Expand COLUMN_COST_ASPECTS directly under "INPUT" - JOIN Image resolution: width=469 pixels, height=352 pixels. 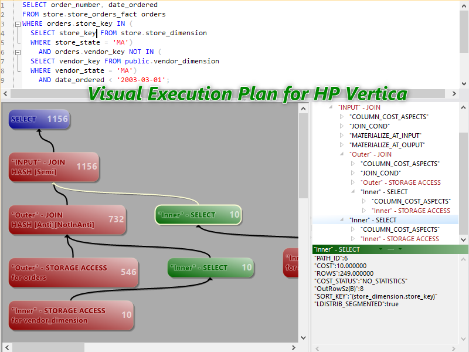coord(342,117)
